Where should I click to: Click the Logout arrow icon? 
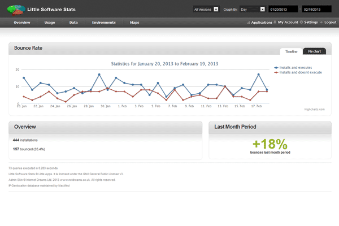click(x=321, y=23)
